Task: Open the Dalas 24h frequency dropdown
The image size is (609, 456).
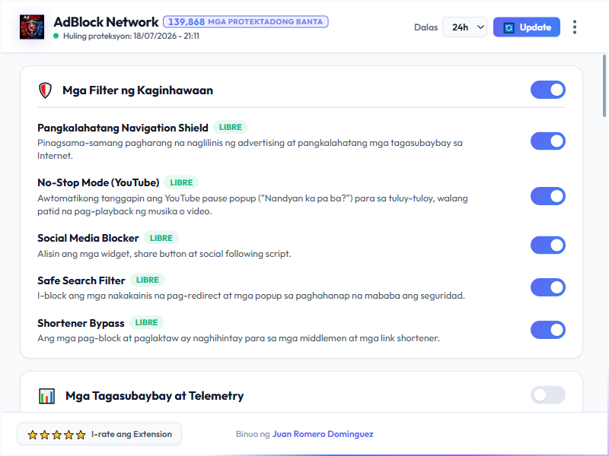Action: tap(464, 27)
